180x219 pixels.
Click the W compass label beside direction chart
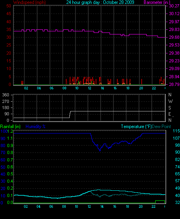170,101
